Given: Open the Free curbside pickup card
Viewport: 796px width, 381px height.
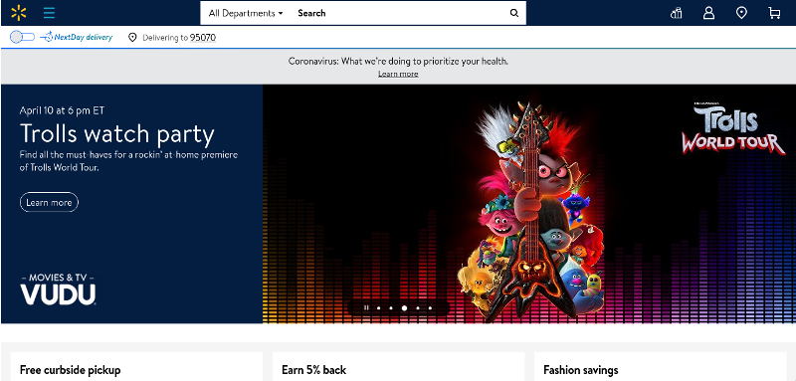Looking at the screenshot, I should tap(136, 366).
